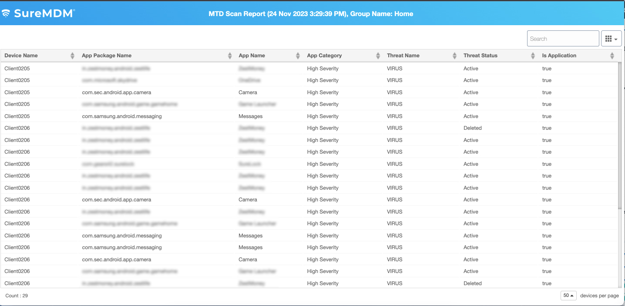Viewport: 625px width, 306px height.
Task: Open the dropdown caret next to the grid icon
Action: (x=616, y=38)
